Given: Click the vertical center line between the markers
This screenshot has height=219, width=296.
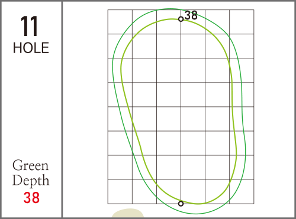Looking at the screenshot, I should pos(181,110).
